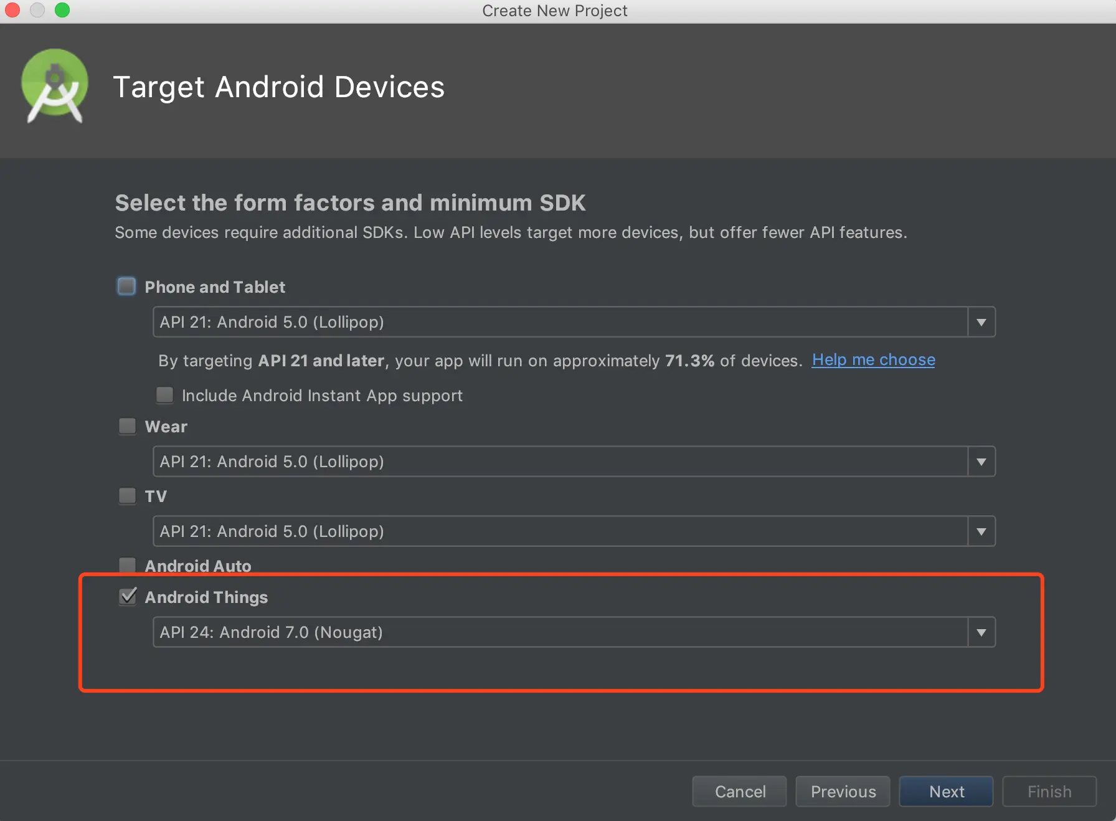
Task: Tick Include Android Instant App support
Action: click(x=165, y=395)
